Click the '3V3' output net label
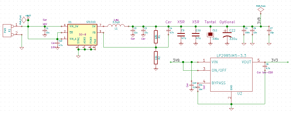This screenshot has width=291, height=113. point(274,60)
